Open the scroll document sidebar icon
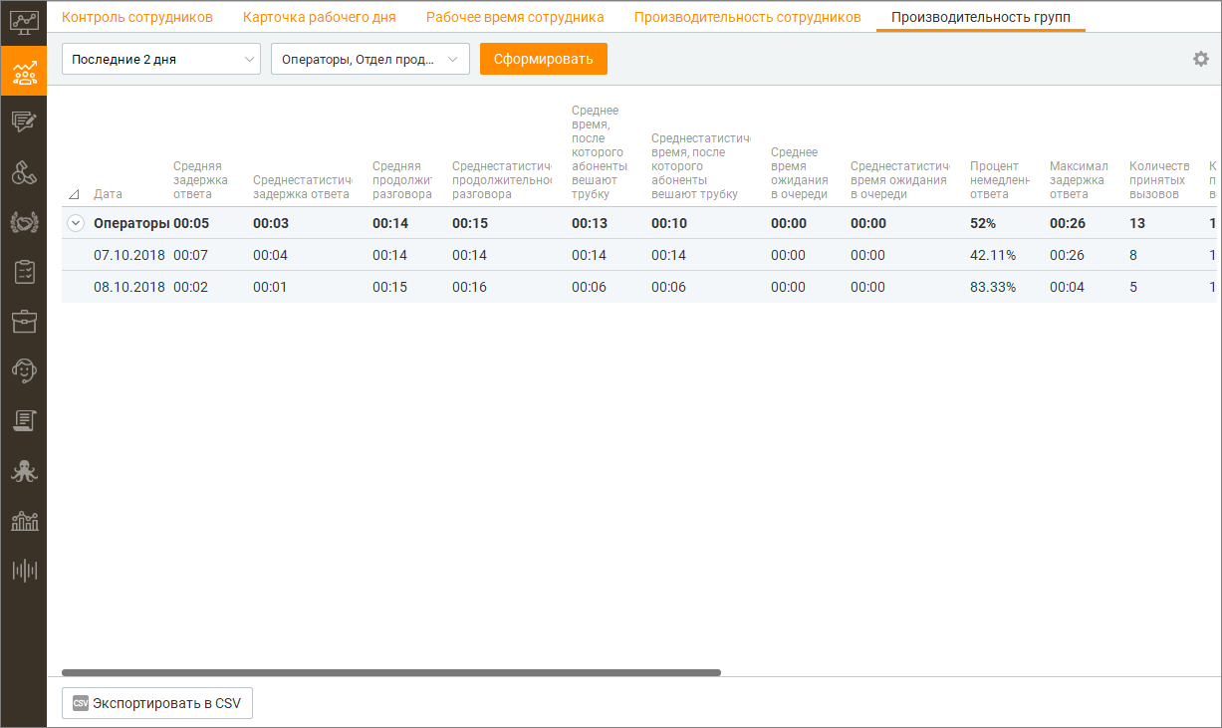Image resolution: width=1222 pixels, height=728 pixels. point(23,420)
